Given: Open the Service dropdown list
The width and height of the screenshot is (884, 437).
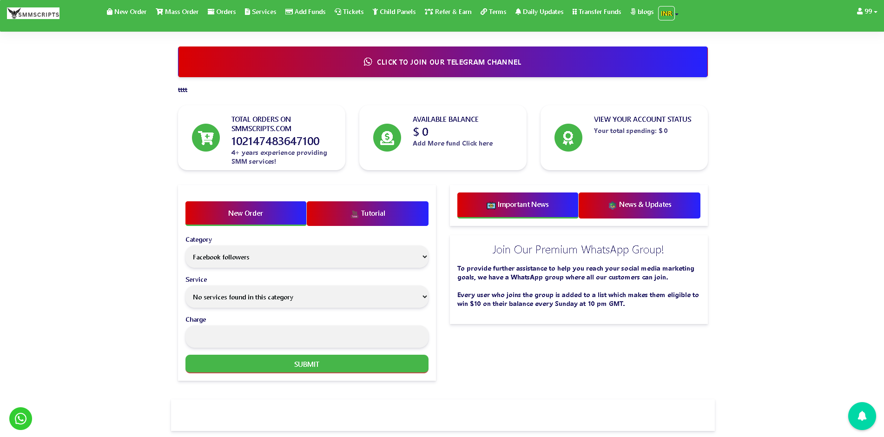Looking at the screenshot, I should [x=307, y=297].
